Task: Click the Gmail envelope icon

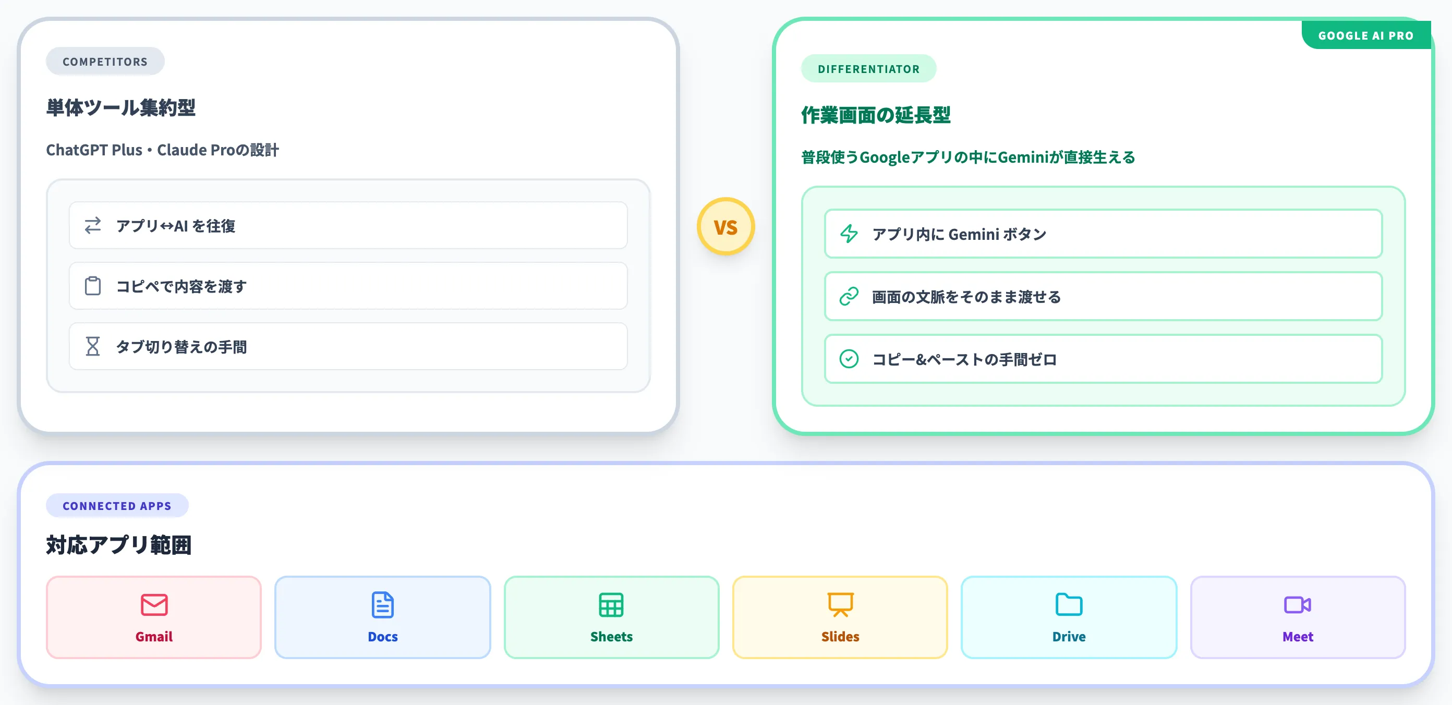Action: click(154, 605)
